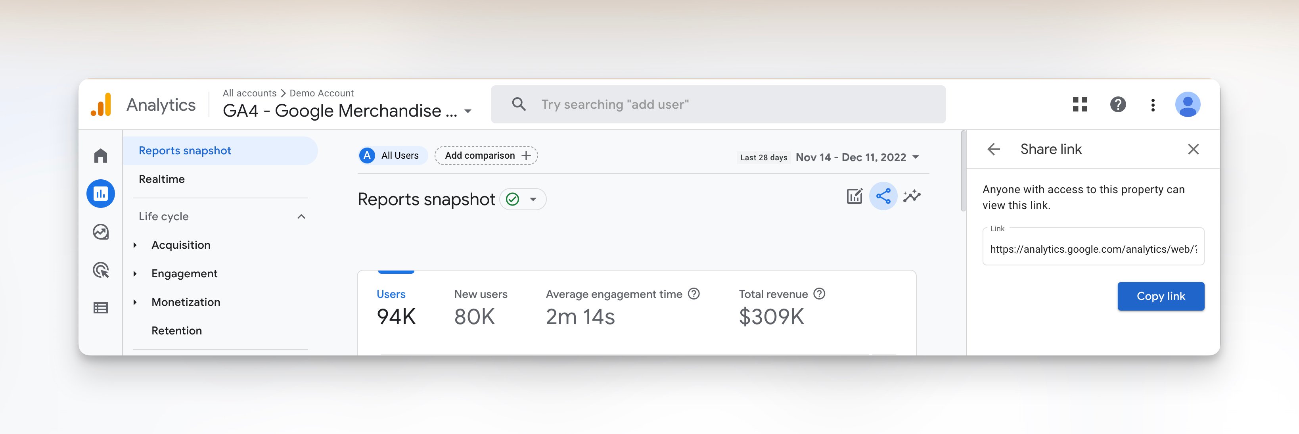The image size is (1299, 434).
Task: Click the search magnifier icon
Action: coord(519,104)
